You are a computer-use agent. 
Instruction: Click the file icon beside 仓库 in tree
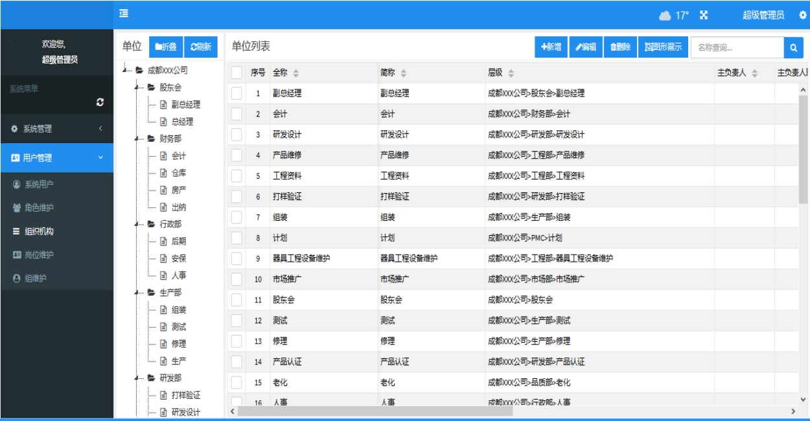[x=163, y=173]
